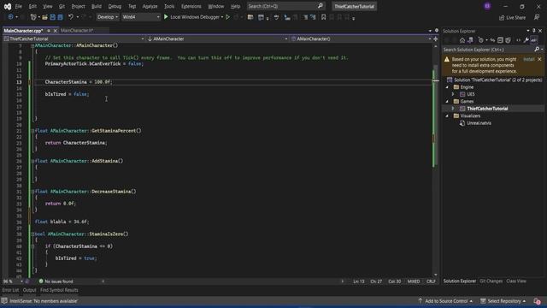547x308 pixels.
Task: Open the Debug menu
Action: [115, 6]
